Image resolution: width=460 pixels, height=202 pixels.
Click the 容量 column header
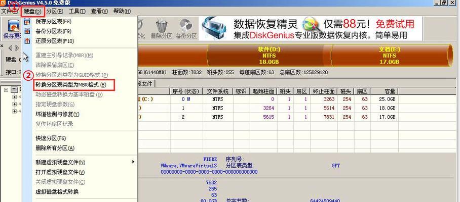coord(384,91)
